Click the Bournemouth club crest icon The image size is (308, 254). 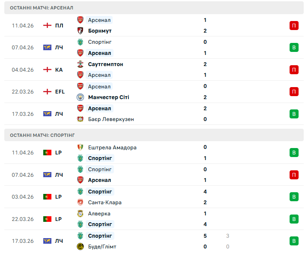(80, 31)
